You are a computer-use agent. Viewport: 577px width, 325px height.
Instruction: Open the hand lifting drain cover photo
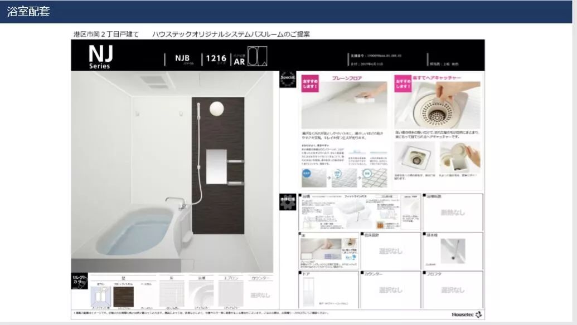(x=460, y=158)
